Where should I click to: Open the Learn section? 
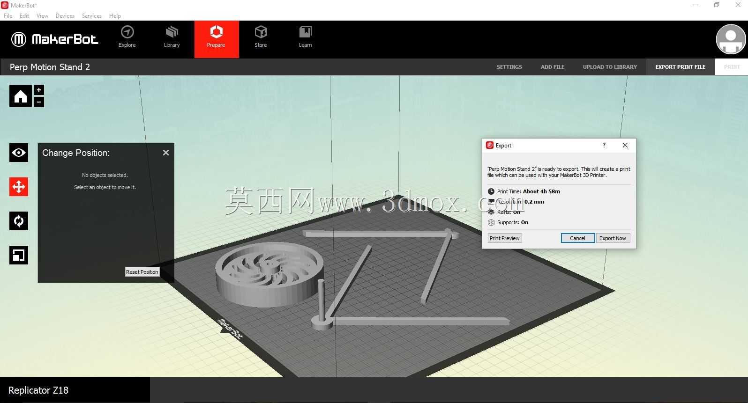(x=305, y=37)
